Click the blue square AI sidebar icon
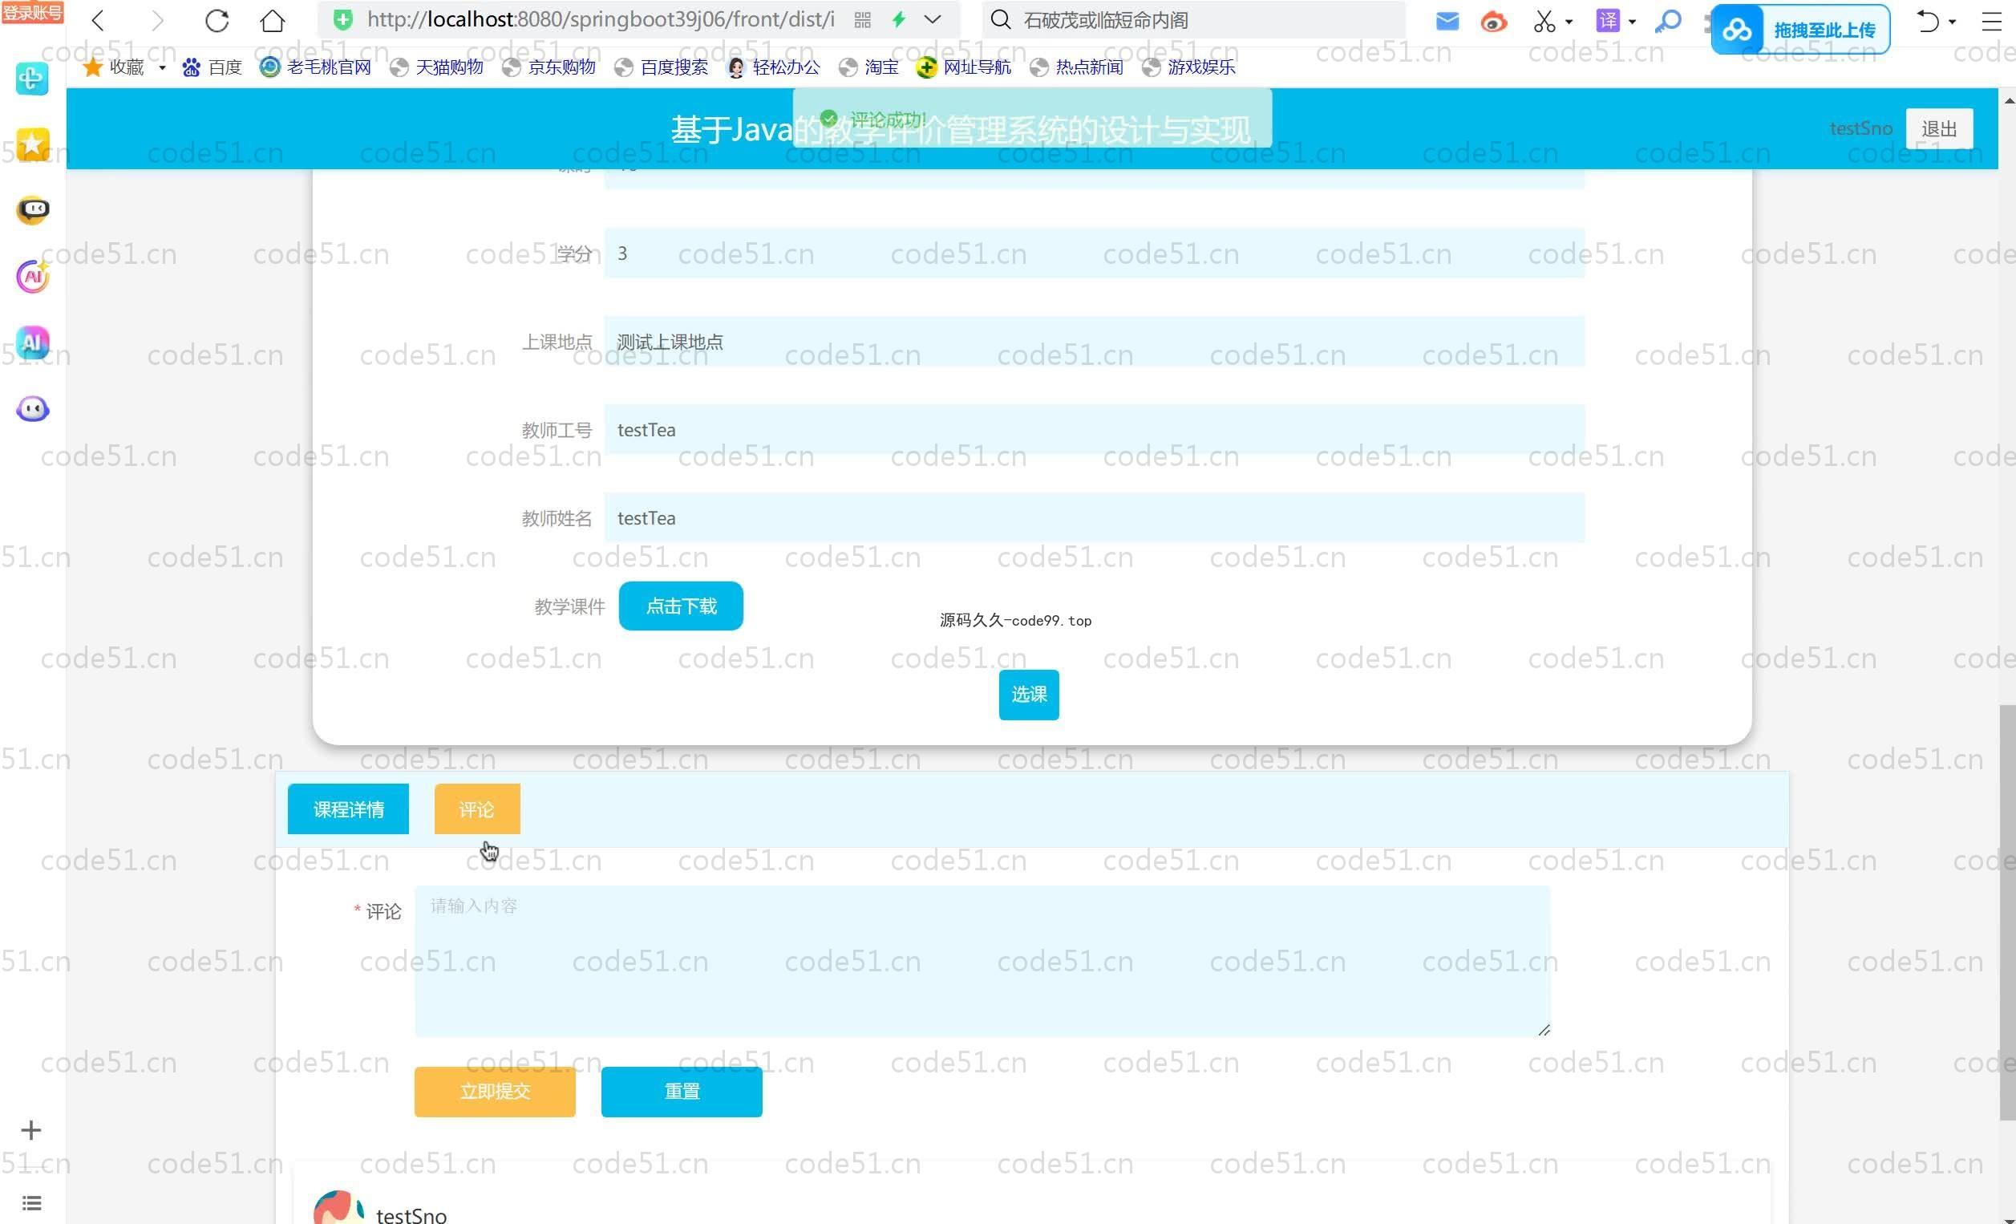Screen dimensions: 2016x1224 [x=33, y=342]
